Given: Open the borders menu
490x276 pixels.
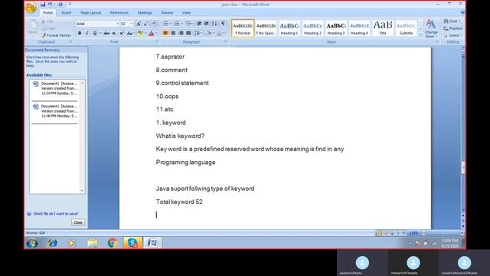Looking at the screenshot, I should [x=220, y=33].
